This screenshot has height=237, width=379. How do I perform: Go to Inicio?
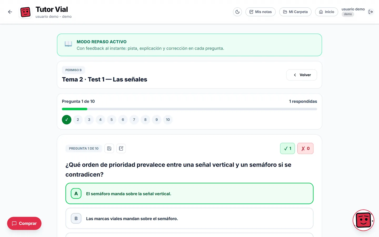(326, 12)
